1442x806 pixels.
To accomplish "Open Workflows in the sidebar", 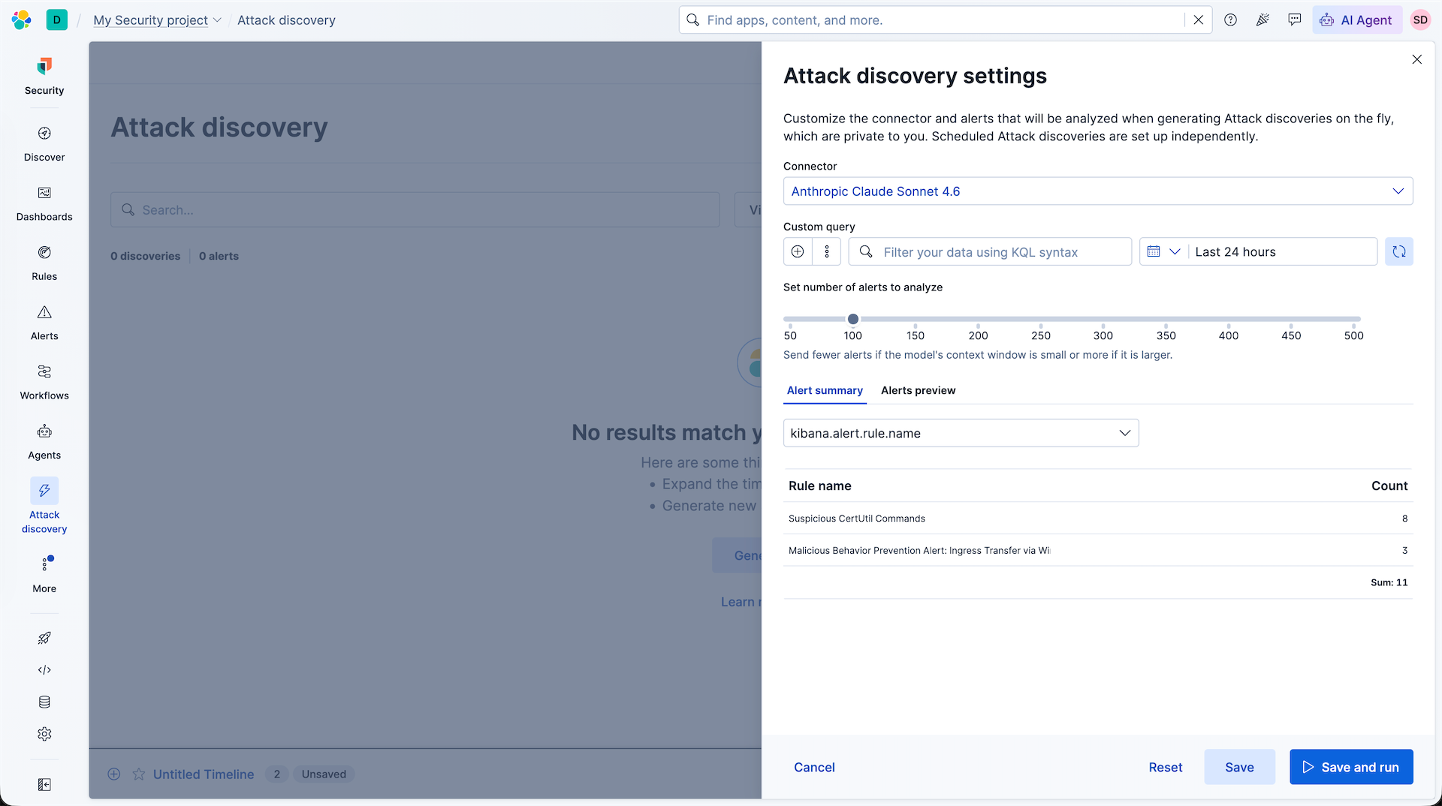I will (44, 383).
